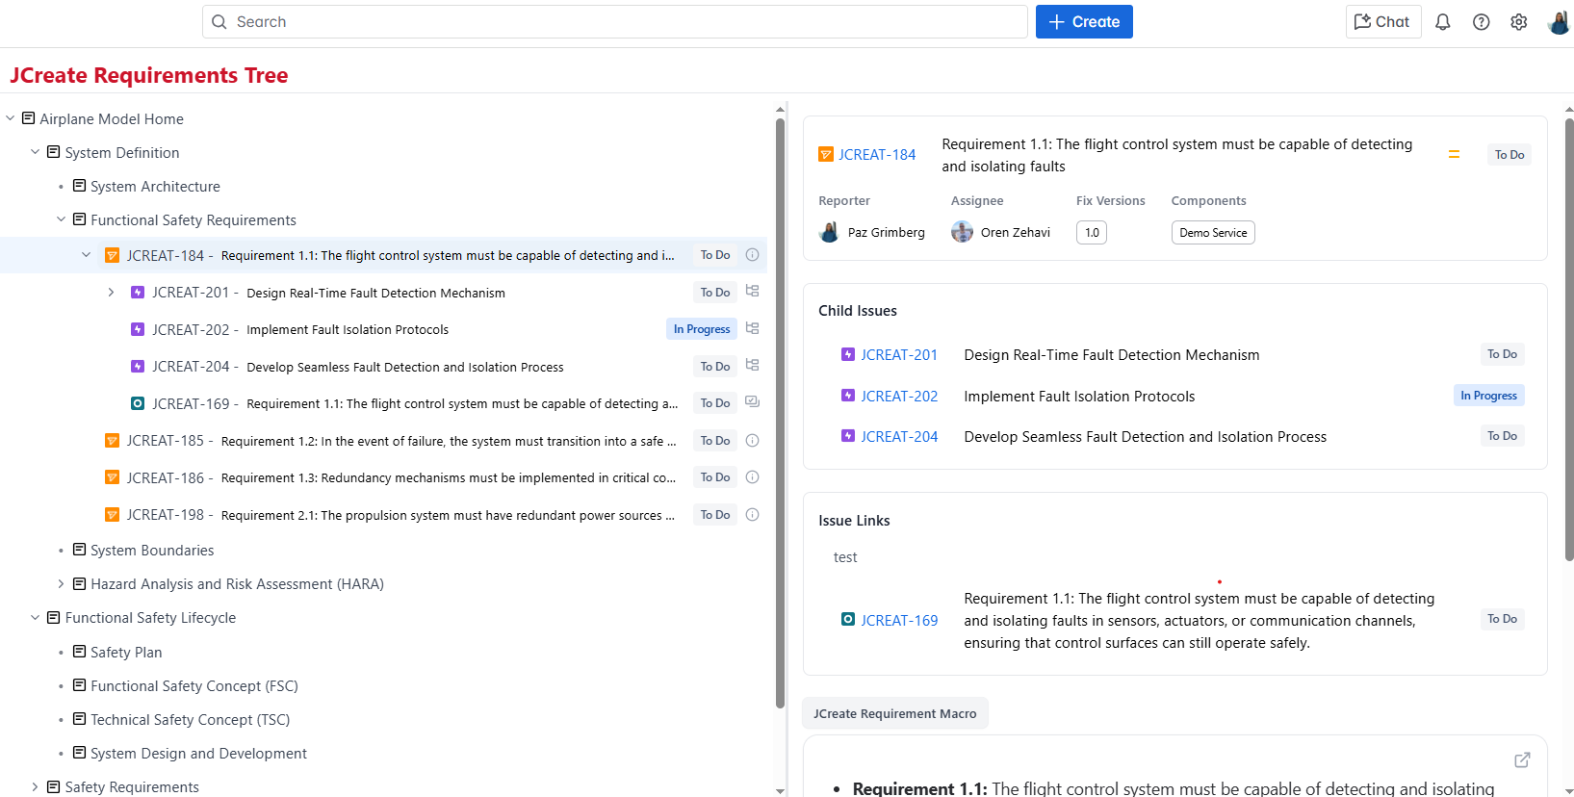Image resolution: width=1574 pixels, height=797 pixels.
Task: Click the info icon on JCREAT-198 row
Action: 753,515
